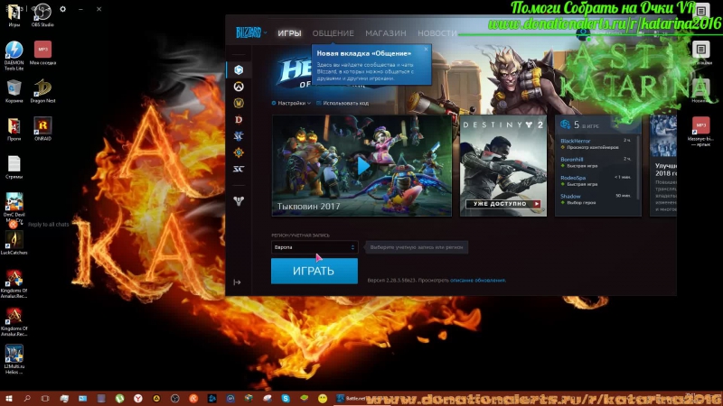
Task: Open Skype from the taskbar
Action: tap(286, 398)
